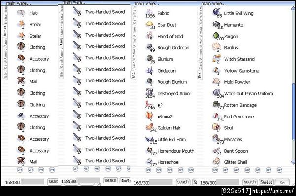
Task: Click the scrollbar up arrow
Action: tap(293, 8)
